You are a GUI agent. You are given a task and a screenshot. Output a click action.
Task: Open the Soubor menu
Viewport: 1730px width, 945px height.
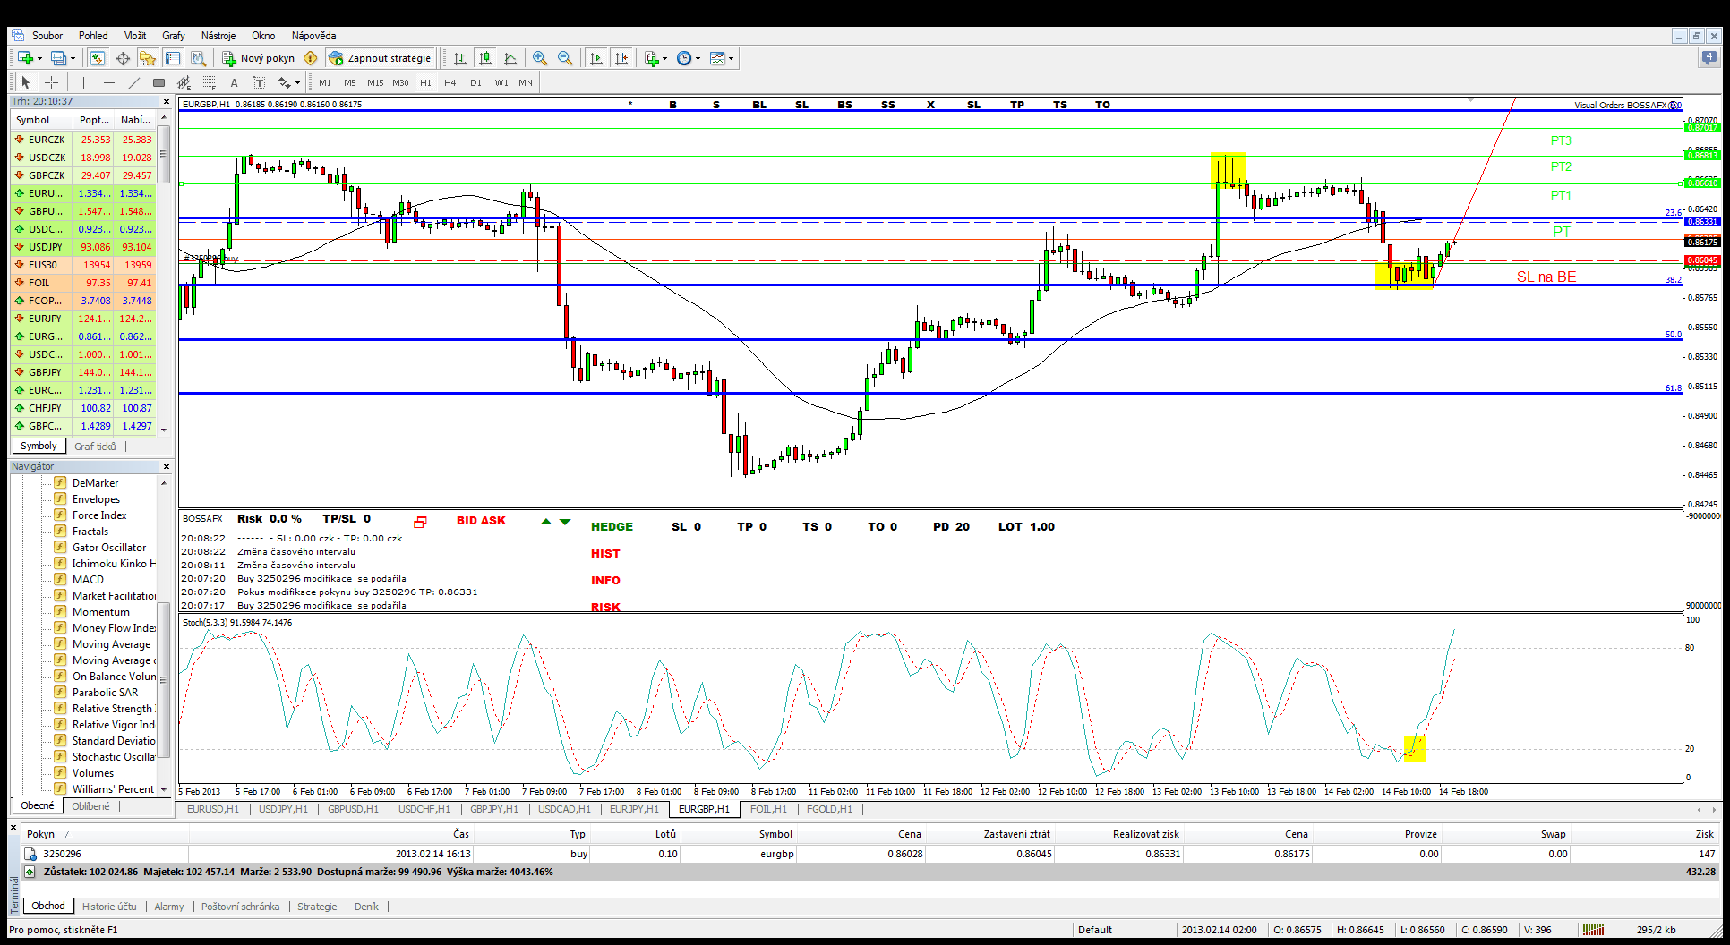point(47,36)
